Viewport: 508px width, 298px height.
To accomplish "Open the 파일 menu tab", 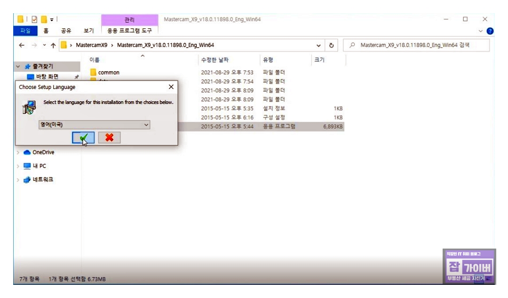I will [x=25, y=31].
